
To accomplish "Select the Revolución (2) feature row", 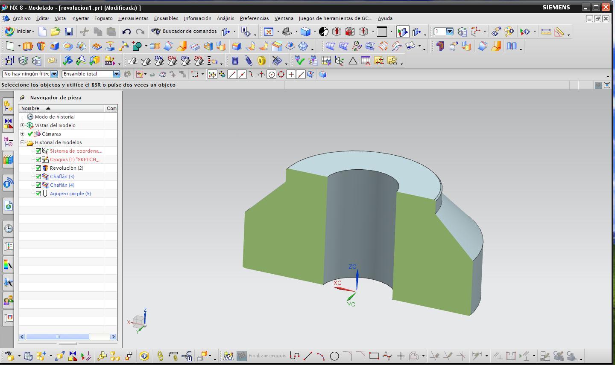I will point(67,168).
